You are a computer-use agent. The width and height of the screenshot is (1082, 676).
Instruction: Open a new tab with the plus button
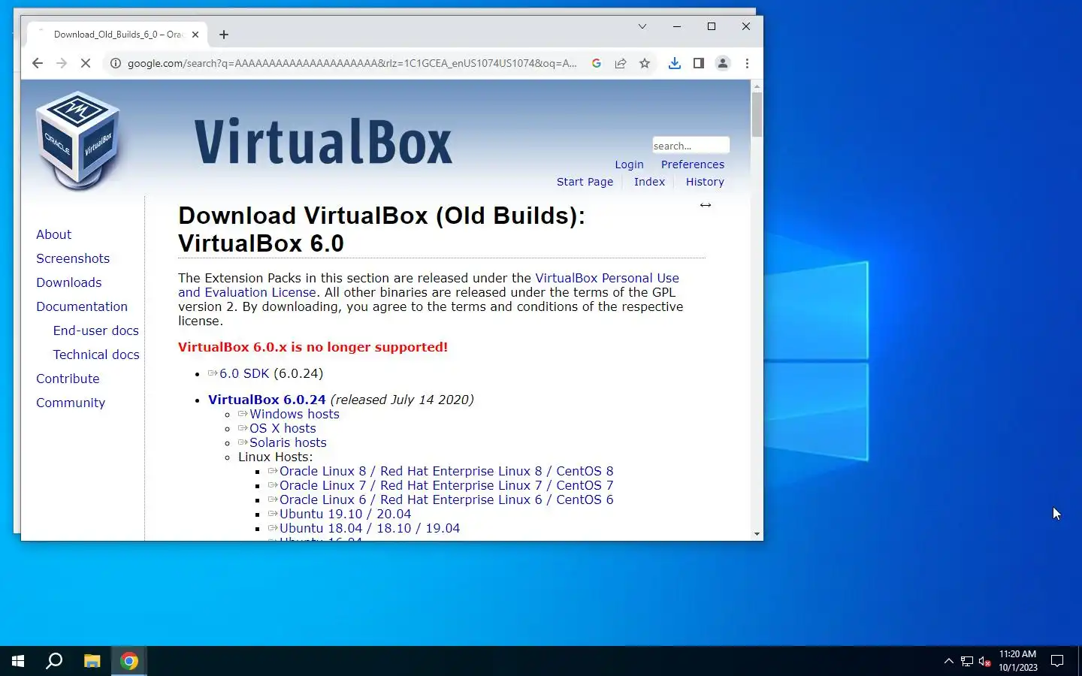click(224, 35)
